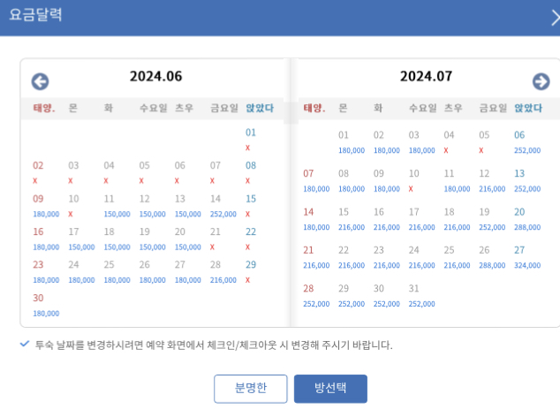Click unavailable June 29 date

tap(250, 272)
